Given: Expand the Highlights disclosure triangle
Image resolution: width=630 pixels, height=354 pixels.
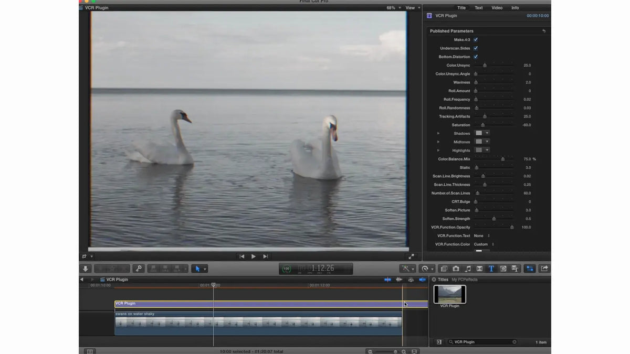Looking at the screenshot, I should coord(438,151).
